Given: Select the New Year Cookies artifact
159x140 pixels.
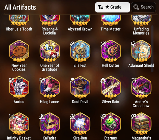Looking at the screenshot, I should point(19,51).
